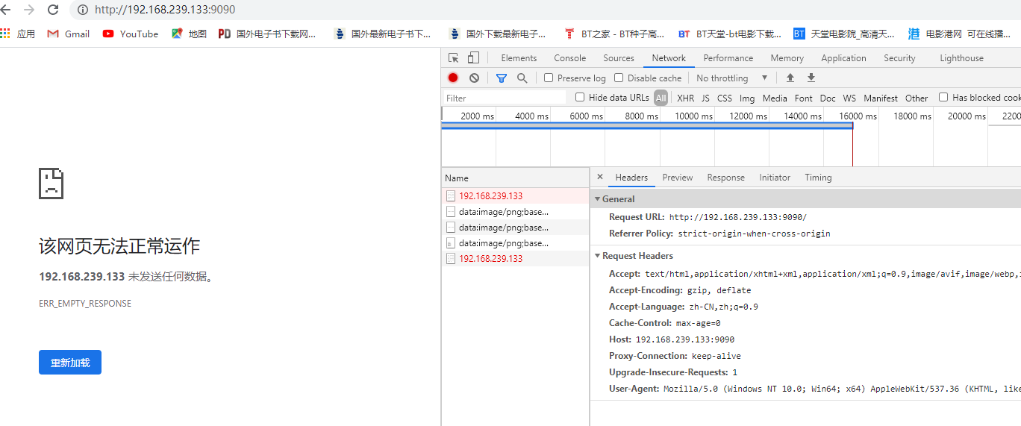Open the Preview tab of the request
Screen dimensions: 1021x426
(x=678, y=178)
